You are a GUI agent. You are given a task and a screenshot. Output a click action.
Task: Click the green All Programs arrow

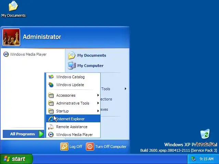click(x=41, y=134)
